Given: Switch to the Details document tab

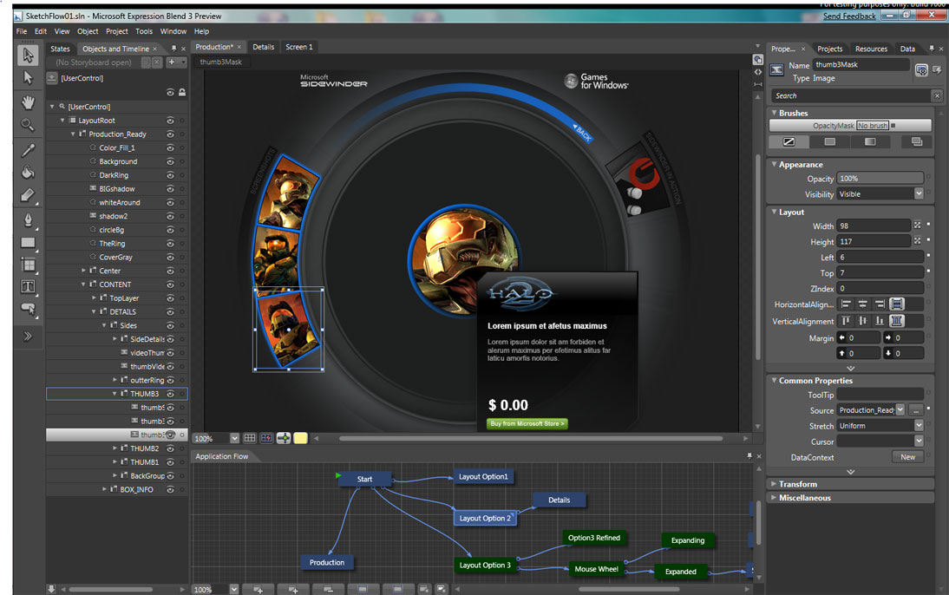Looking at the screenshot, I should (x=264, y=47).
